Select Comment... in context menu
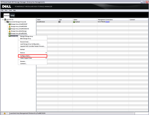The image size is (149, 115). point(33,64)
